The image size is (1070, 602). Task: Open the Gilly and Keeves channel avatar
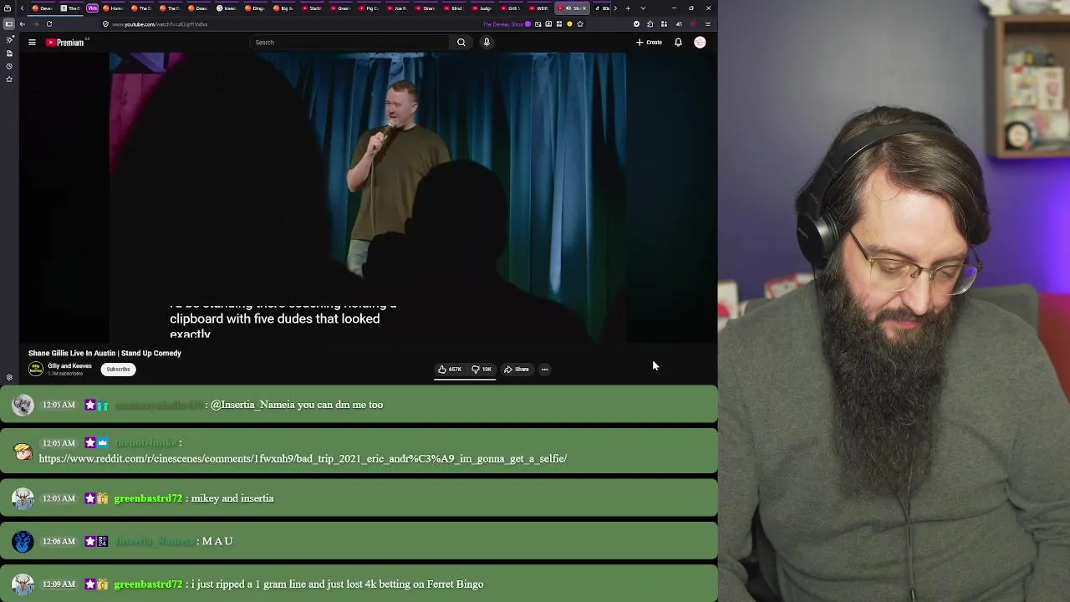click(x=36, y=369)
